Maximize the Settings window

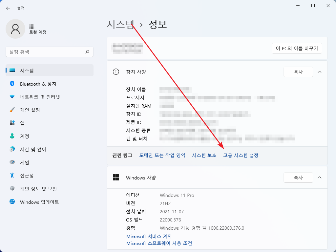(x=313, y=6)
